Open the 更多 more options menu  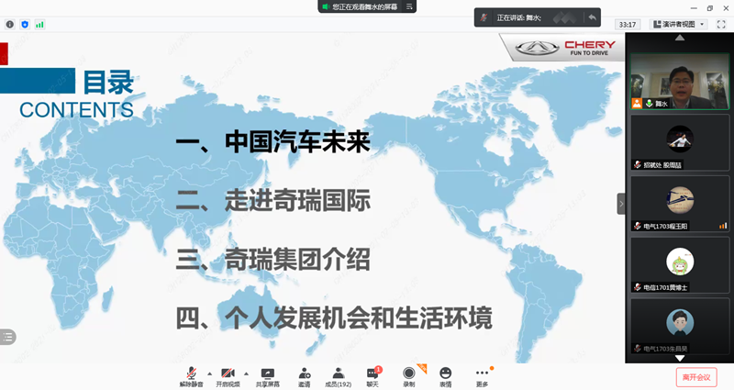point(482,376)
